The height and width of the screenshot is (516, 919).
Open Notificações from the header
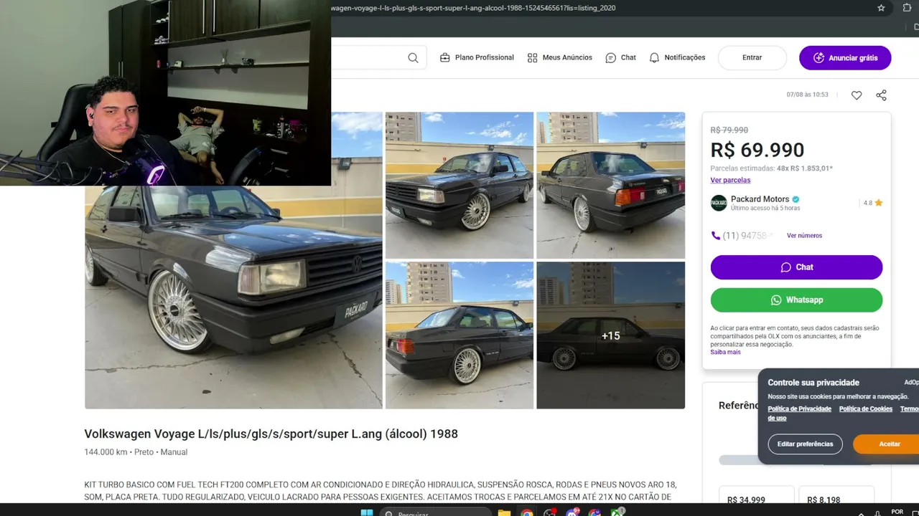(x=677, y=57)
